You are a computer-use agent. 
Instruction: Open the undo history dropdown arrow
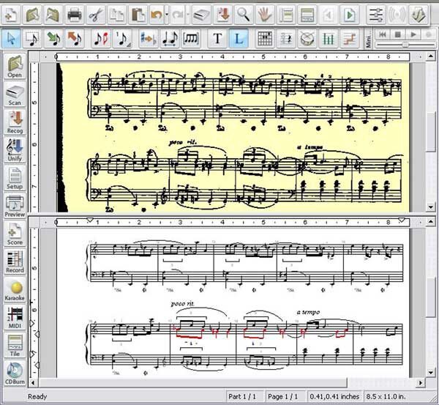click(167, 15)
